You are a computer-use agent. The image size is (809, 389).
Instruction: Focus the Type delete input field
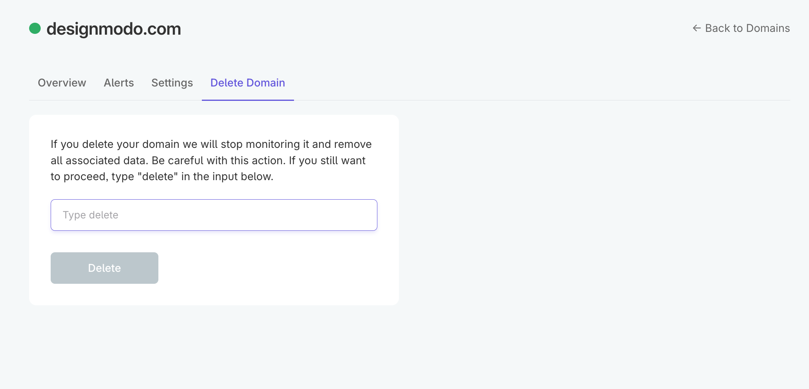pyautogui.click(x=214, y=215)
